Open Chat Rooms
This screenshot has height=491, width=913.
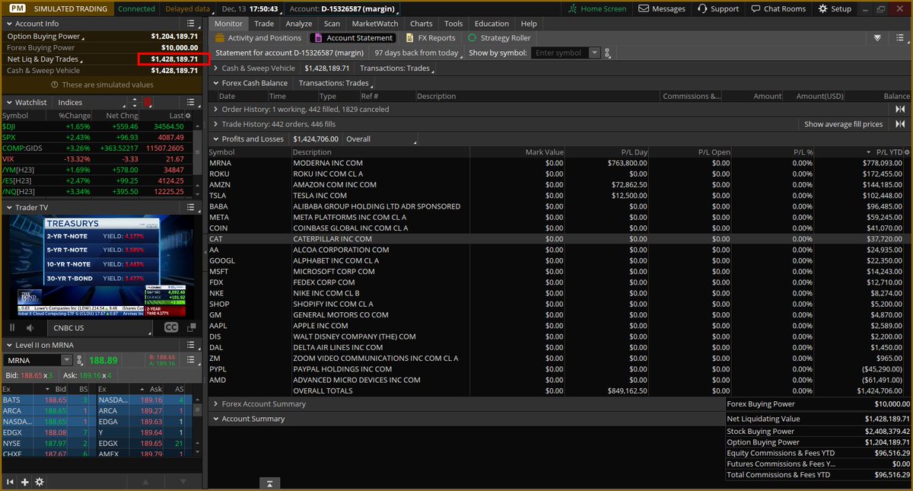click(778, 8)
